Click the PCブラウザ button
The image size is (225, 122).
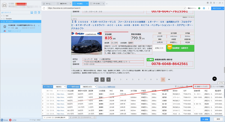click(217, 8)
